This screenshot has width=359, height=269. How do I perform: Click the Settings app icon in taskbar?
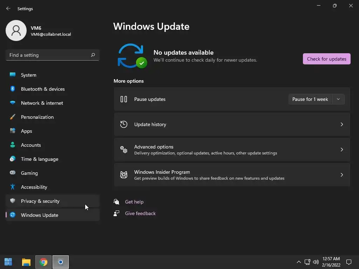tap(61, 262)
